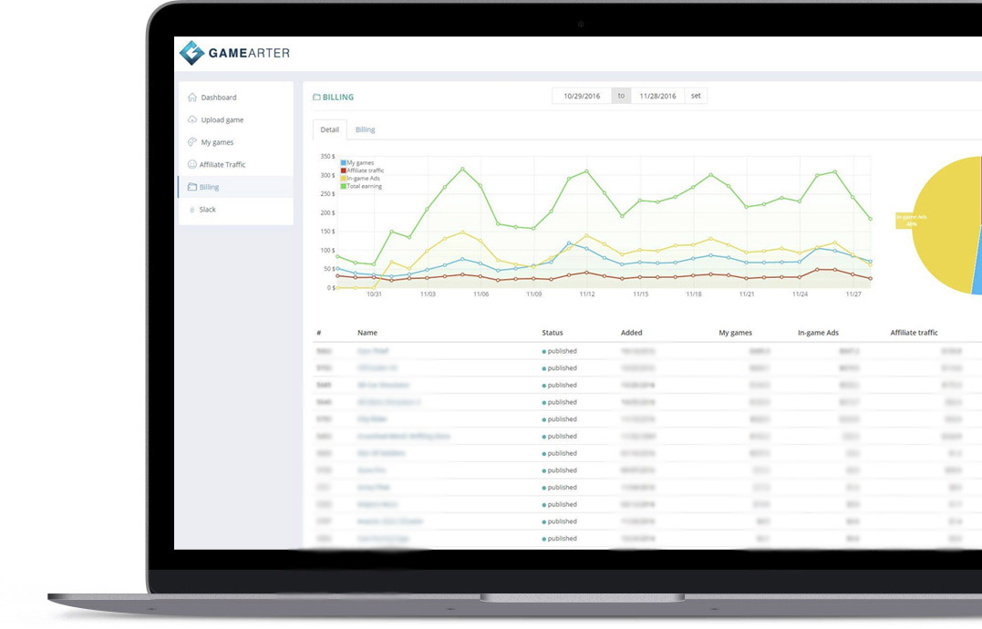The width and height of the screenshot is (982, 629).
Task: Click the 11/09 x-axis date label
Action: pos(533,294)
